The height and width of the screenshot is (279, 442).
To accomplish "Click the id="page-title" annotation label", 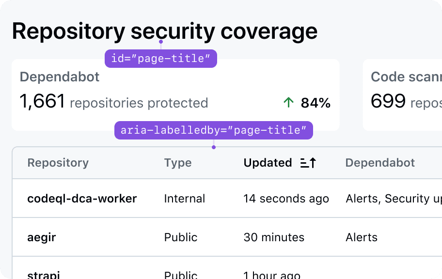I will point(161,59).
